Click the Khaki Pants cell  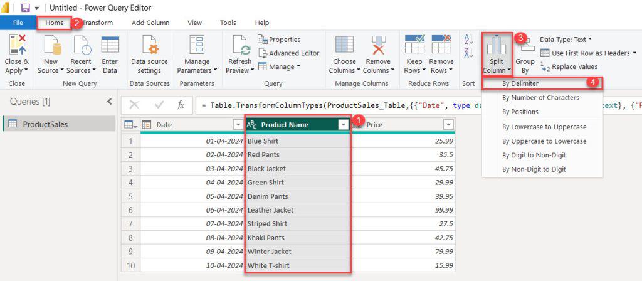pyautogui.click(x=298, y=238)
